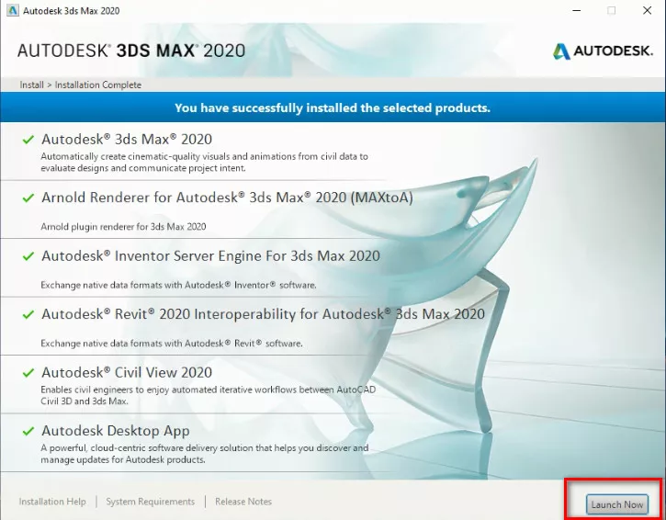Click the checkmark beside Inventor Server Engine
Viewport: 666px width, 520px height.
coord(28,256)
